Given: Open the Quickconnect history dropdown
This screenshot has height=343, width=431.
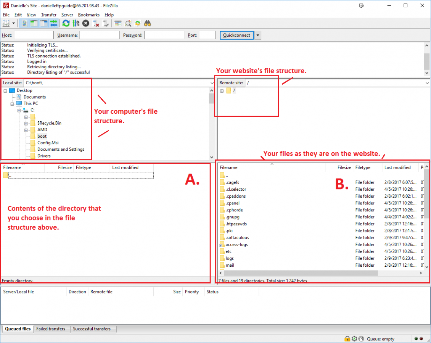Looking at the screenshot, I should pos(258,35).
